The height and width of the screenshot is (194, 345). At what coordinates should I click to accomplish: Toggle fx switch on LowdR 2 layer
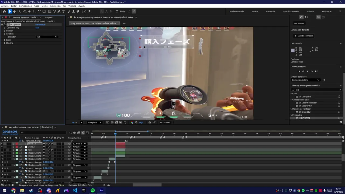tap(52, 144)
